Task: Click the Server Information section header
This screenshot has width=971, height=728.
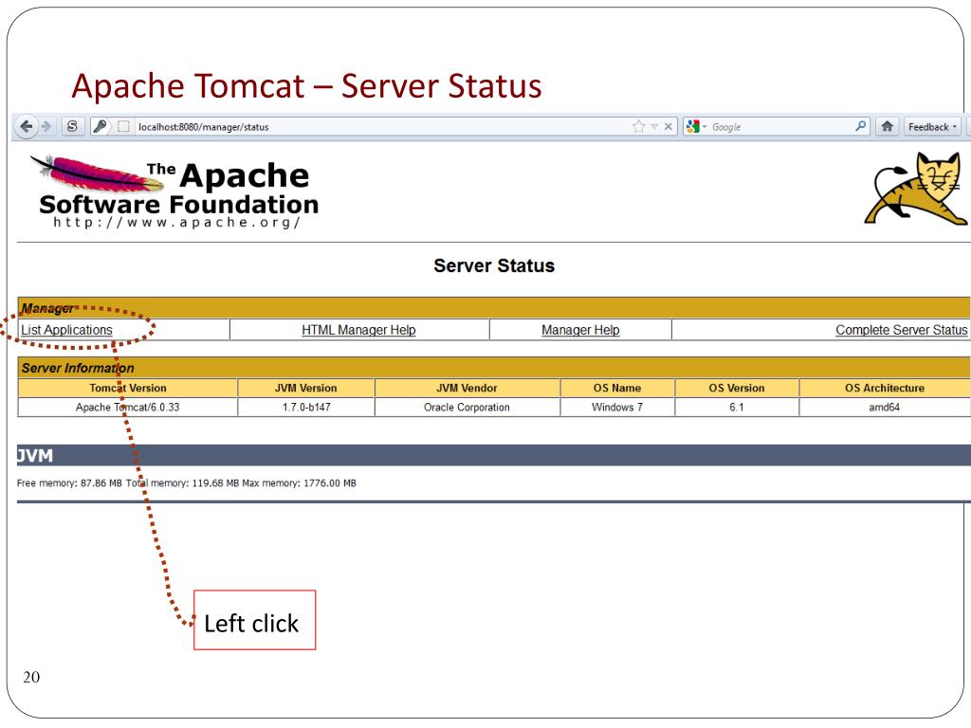Action: coord(494,368)
